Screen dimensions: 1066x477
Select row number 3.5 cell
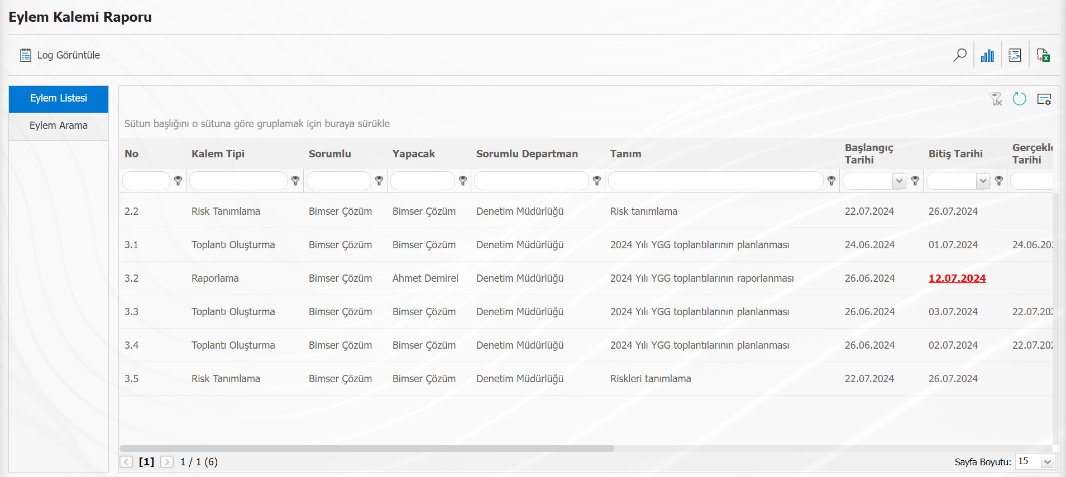coord(131,379)
